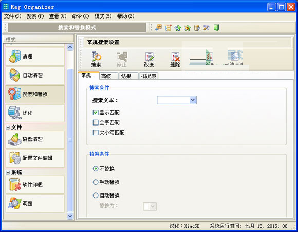298x232 pixels.
Task: Click inside the 搜索文本 input field
Action: tap(173, 100)
